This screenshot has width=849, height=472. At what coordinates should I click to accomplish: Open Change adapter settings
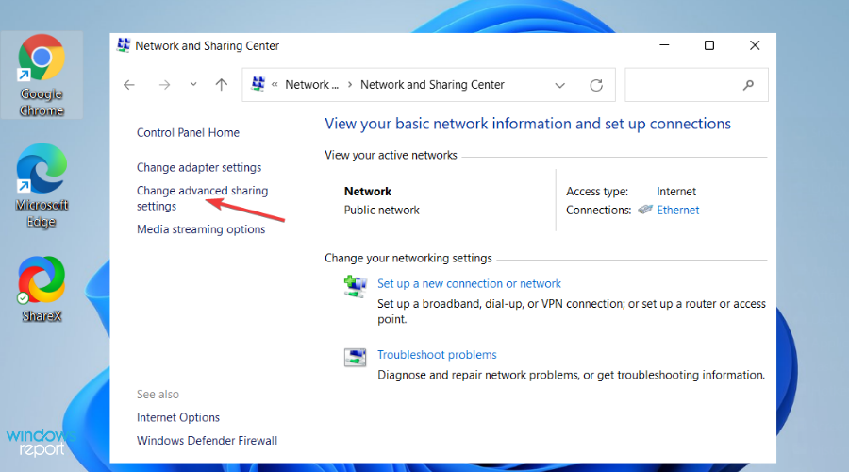click(x=199, y=167)
